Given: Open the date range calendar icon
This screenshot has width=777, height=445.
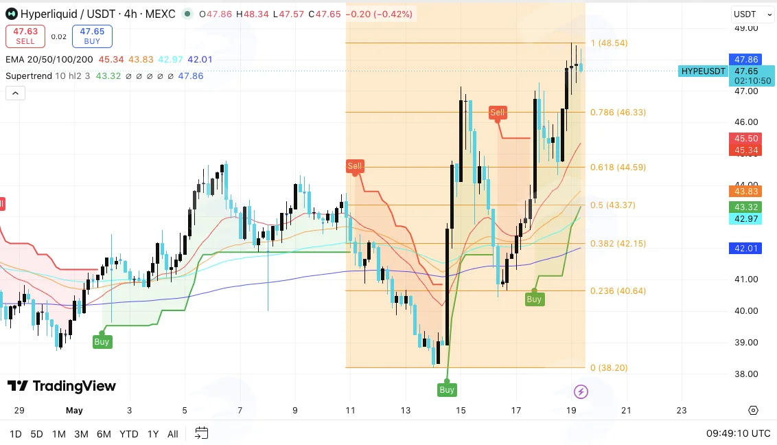Looking at the screenshot, I should 201,433.
